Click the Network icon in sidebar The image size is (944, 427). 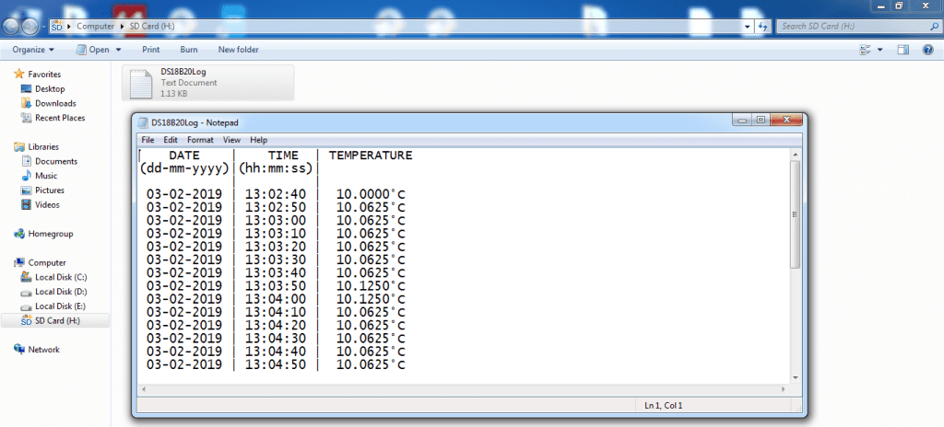click(19, 350)
